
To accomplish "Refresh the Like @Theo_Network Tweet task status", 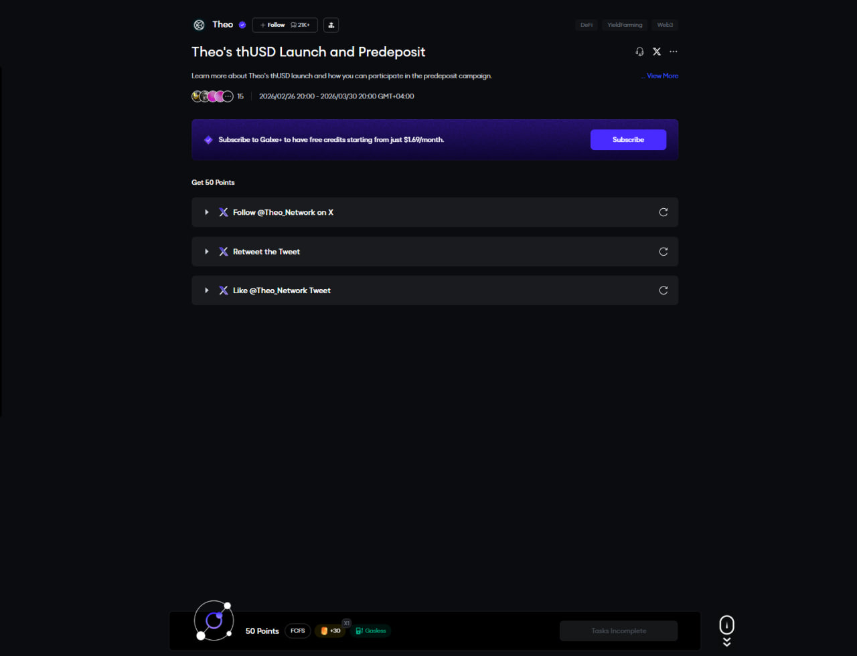I will click(x=664, y=291).
